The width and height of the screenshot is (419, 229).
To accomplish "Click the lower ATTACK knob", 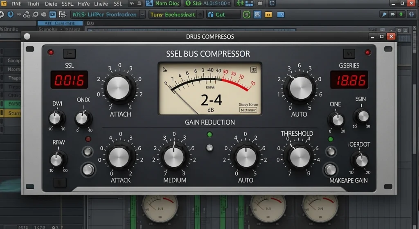I will pos(119,157).
